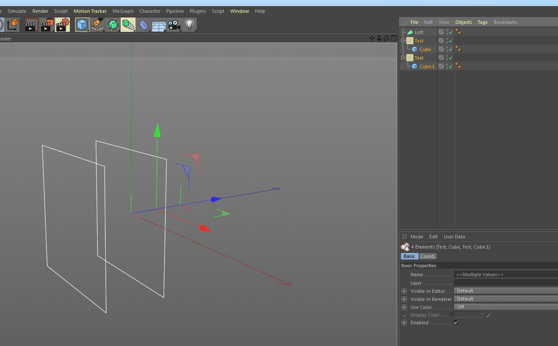Collapse the first Test null hierarchy
558x346 pixels.
[403, 41]
